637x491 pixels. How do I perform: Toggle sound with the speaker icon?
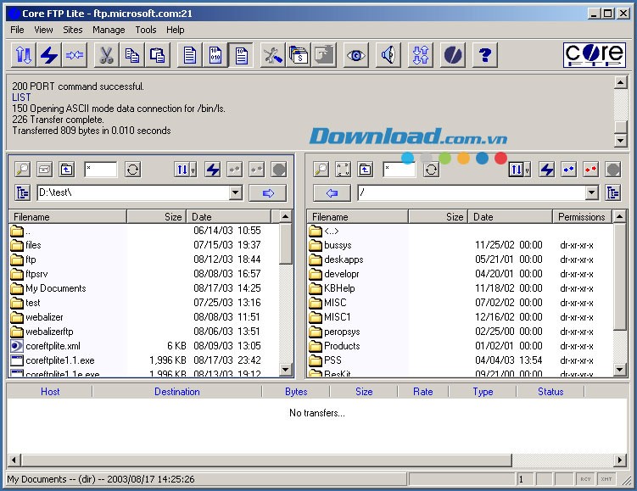click(388, 55)
